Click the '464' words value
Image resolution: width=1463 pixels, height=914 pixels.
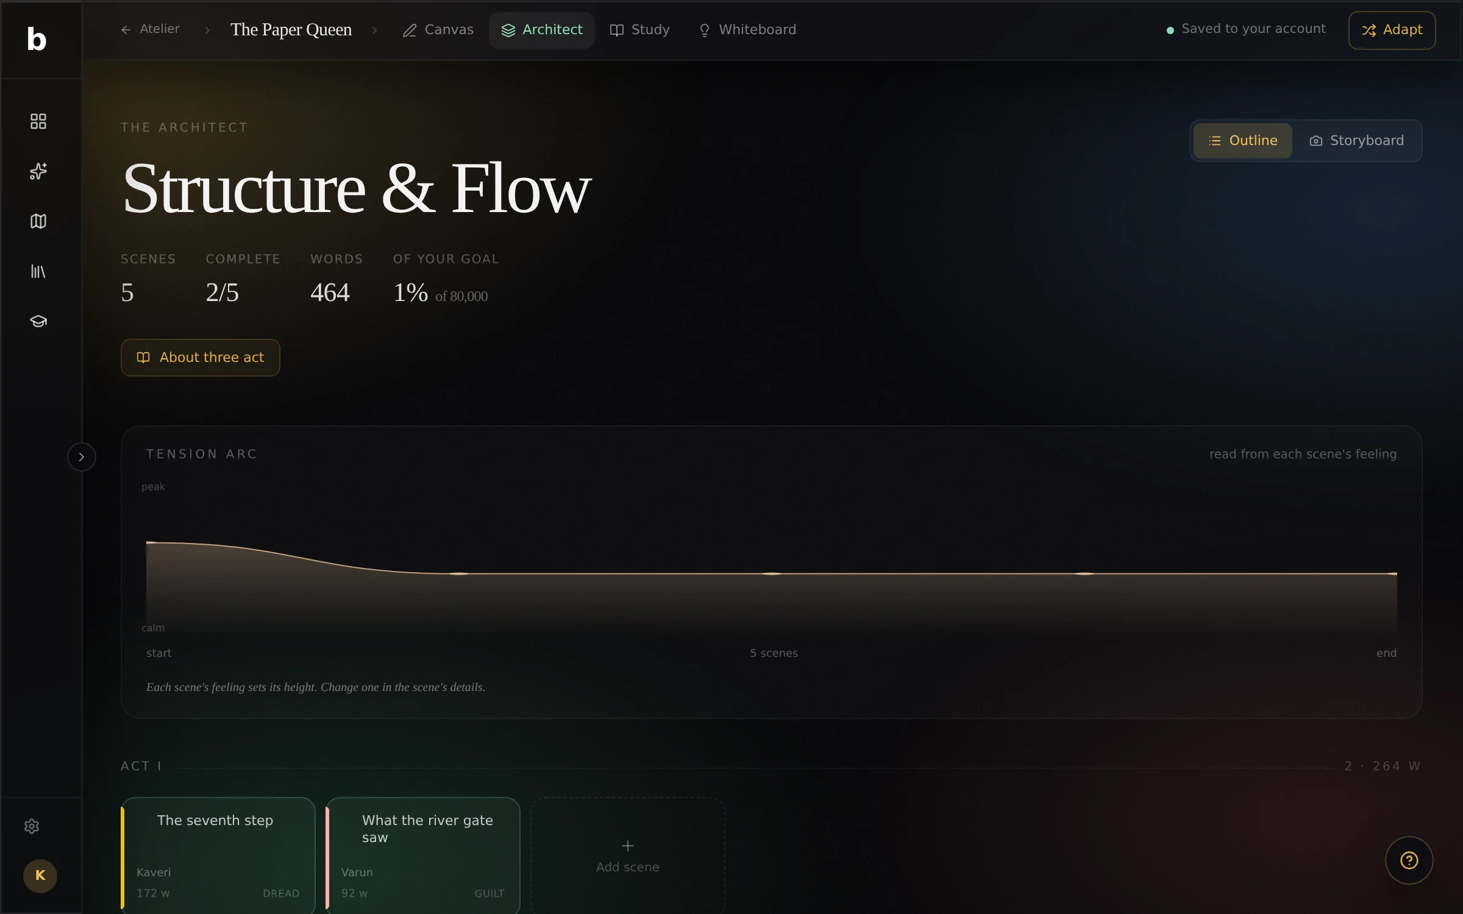click(x=330, y=292)
